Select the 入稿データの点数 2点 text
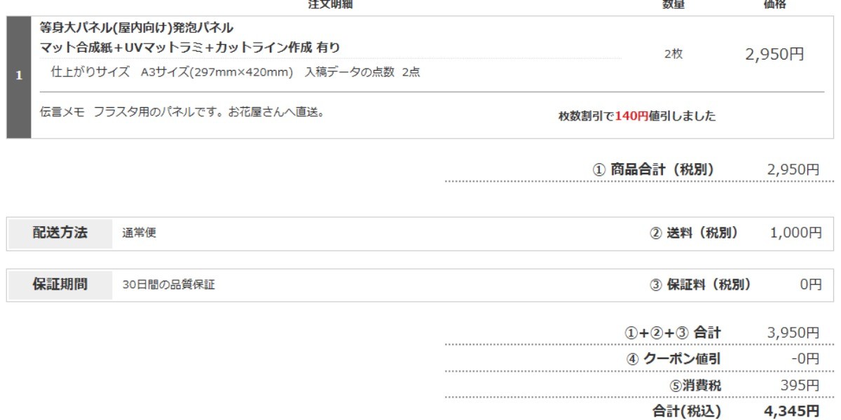The width and height of the screenshot is (841, 420). point(362,72)
